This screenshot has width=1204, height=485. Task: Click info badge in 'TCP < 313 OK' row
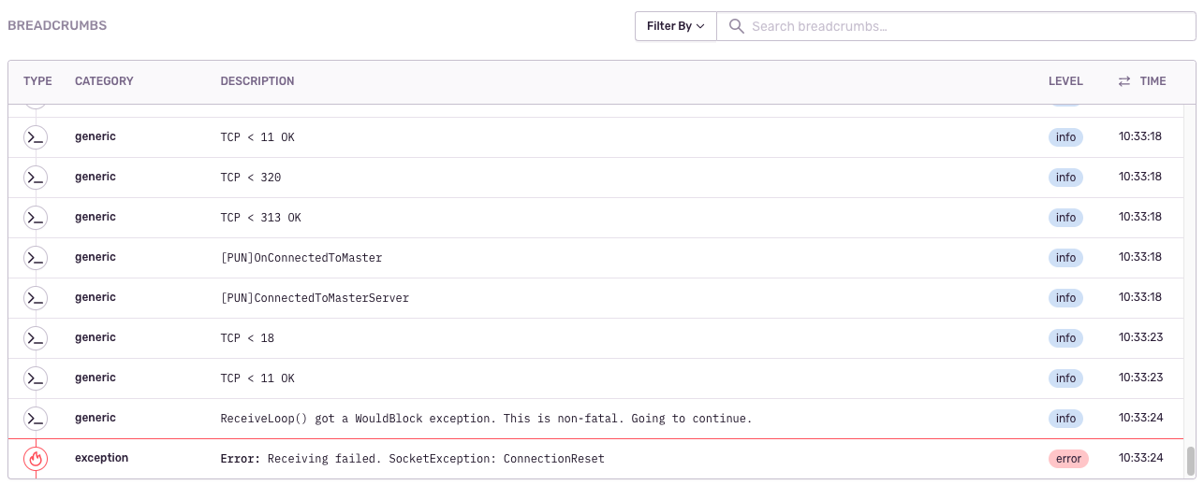click(x=1065, y=218)
